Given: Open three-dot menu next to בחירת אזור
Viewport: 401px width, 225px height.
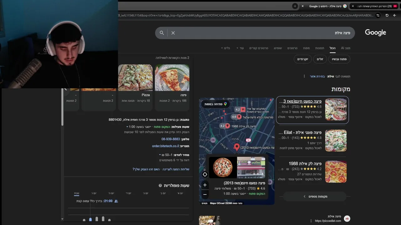Looking at the screenshot, I should [304, 76].
